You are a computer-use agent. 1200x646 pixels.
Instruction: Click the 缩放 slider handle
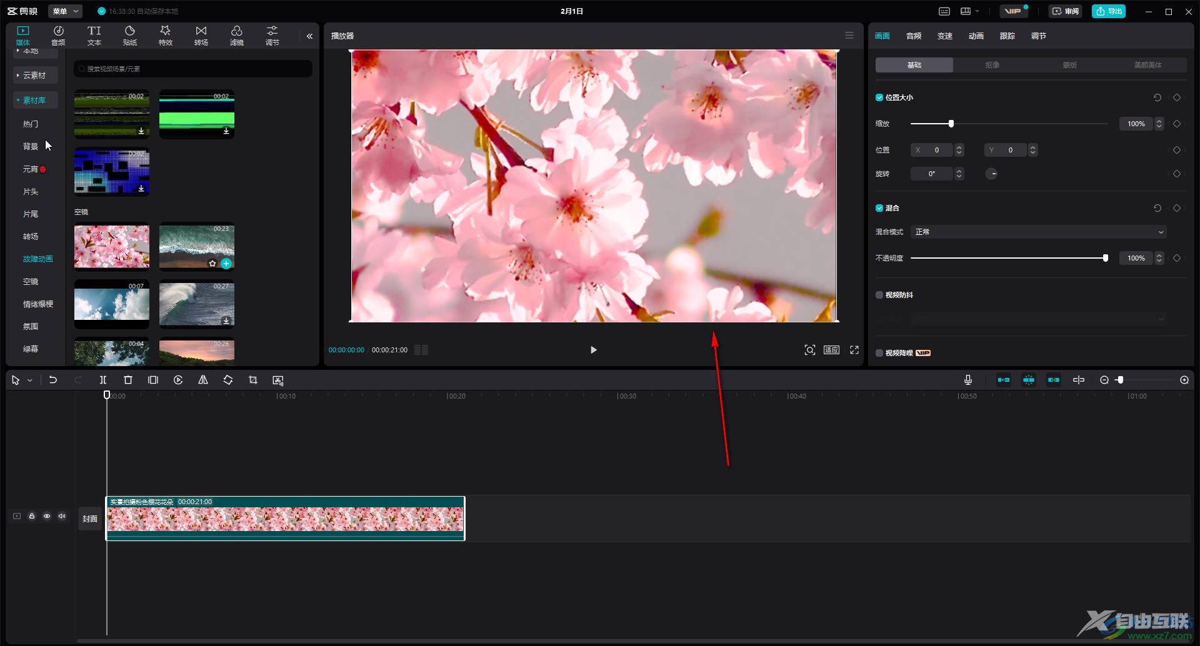(x=951, y=124)
